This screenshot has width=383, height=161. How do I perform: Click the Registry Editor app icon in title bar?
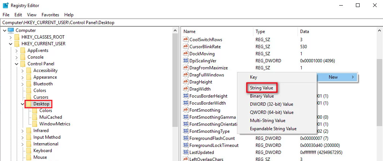point(6,5)
